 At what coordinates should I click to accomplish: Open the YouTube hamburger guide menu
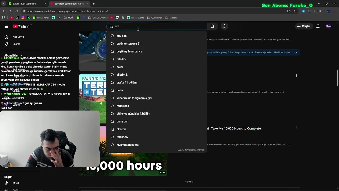6,26
